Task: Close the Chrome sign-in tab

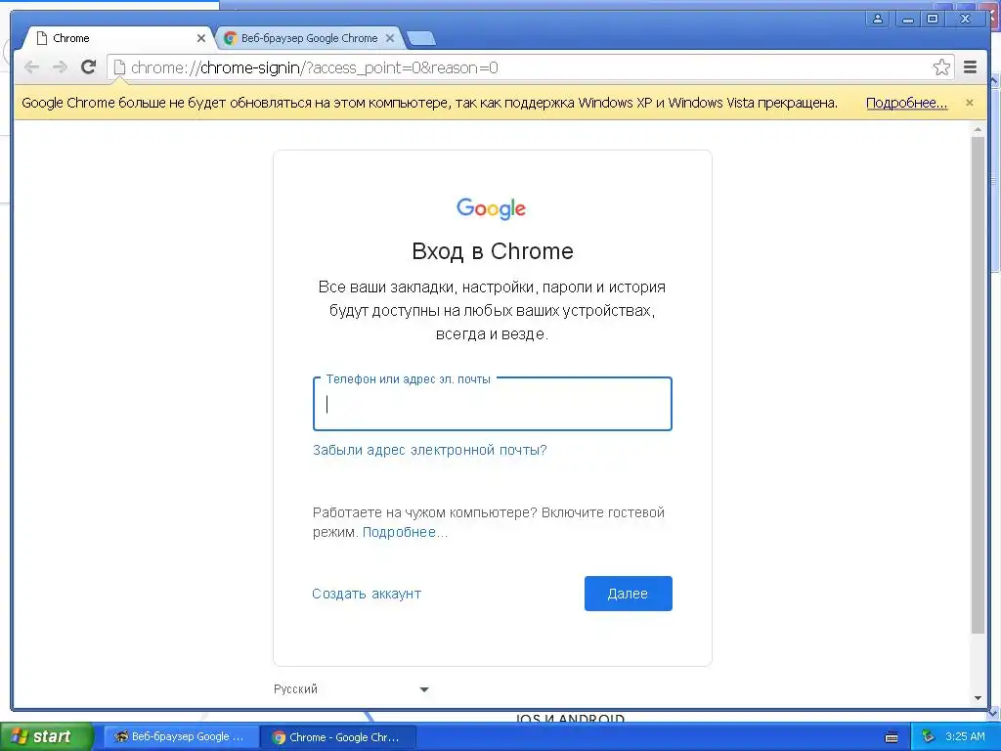Action: click(x=200, y=38)
